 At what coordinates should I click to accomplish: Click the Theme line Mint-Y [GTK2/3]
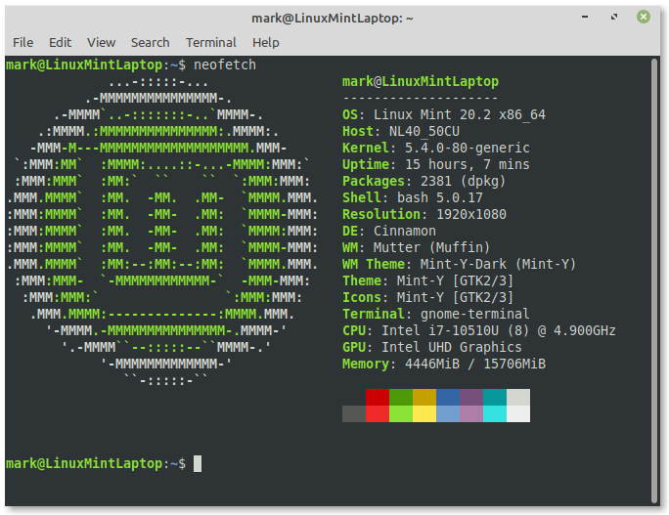click(428, 280)
